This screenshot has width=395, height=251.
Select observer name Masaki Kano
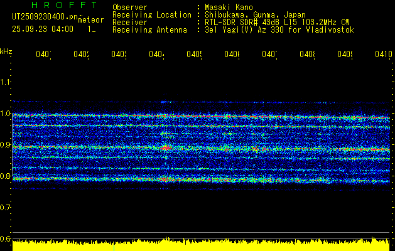(229, 7)
